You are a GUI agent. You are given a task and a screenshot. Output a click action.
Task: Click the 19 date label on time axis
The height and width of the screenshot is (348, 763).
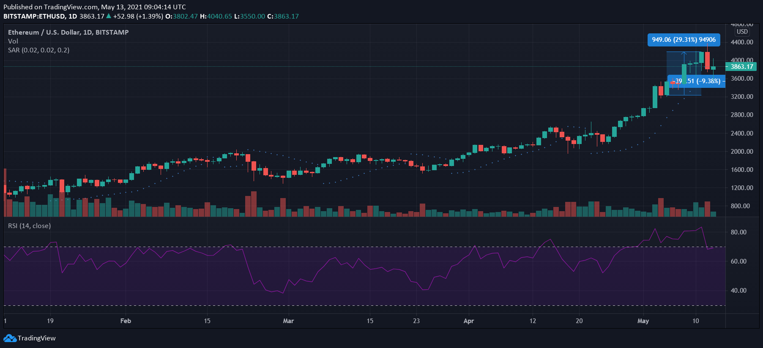point(50,321)
